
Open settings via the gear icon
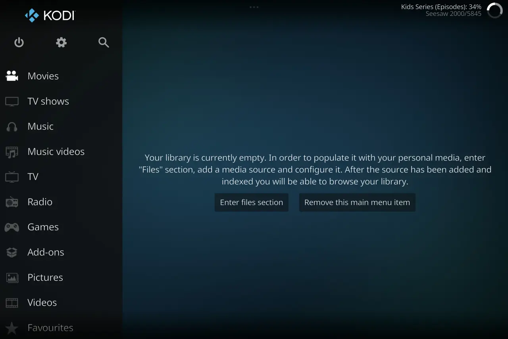point(61,42)
